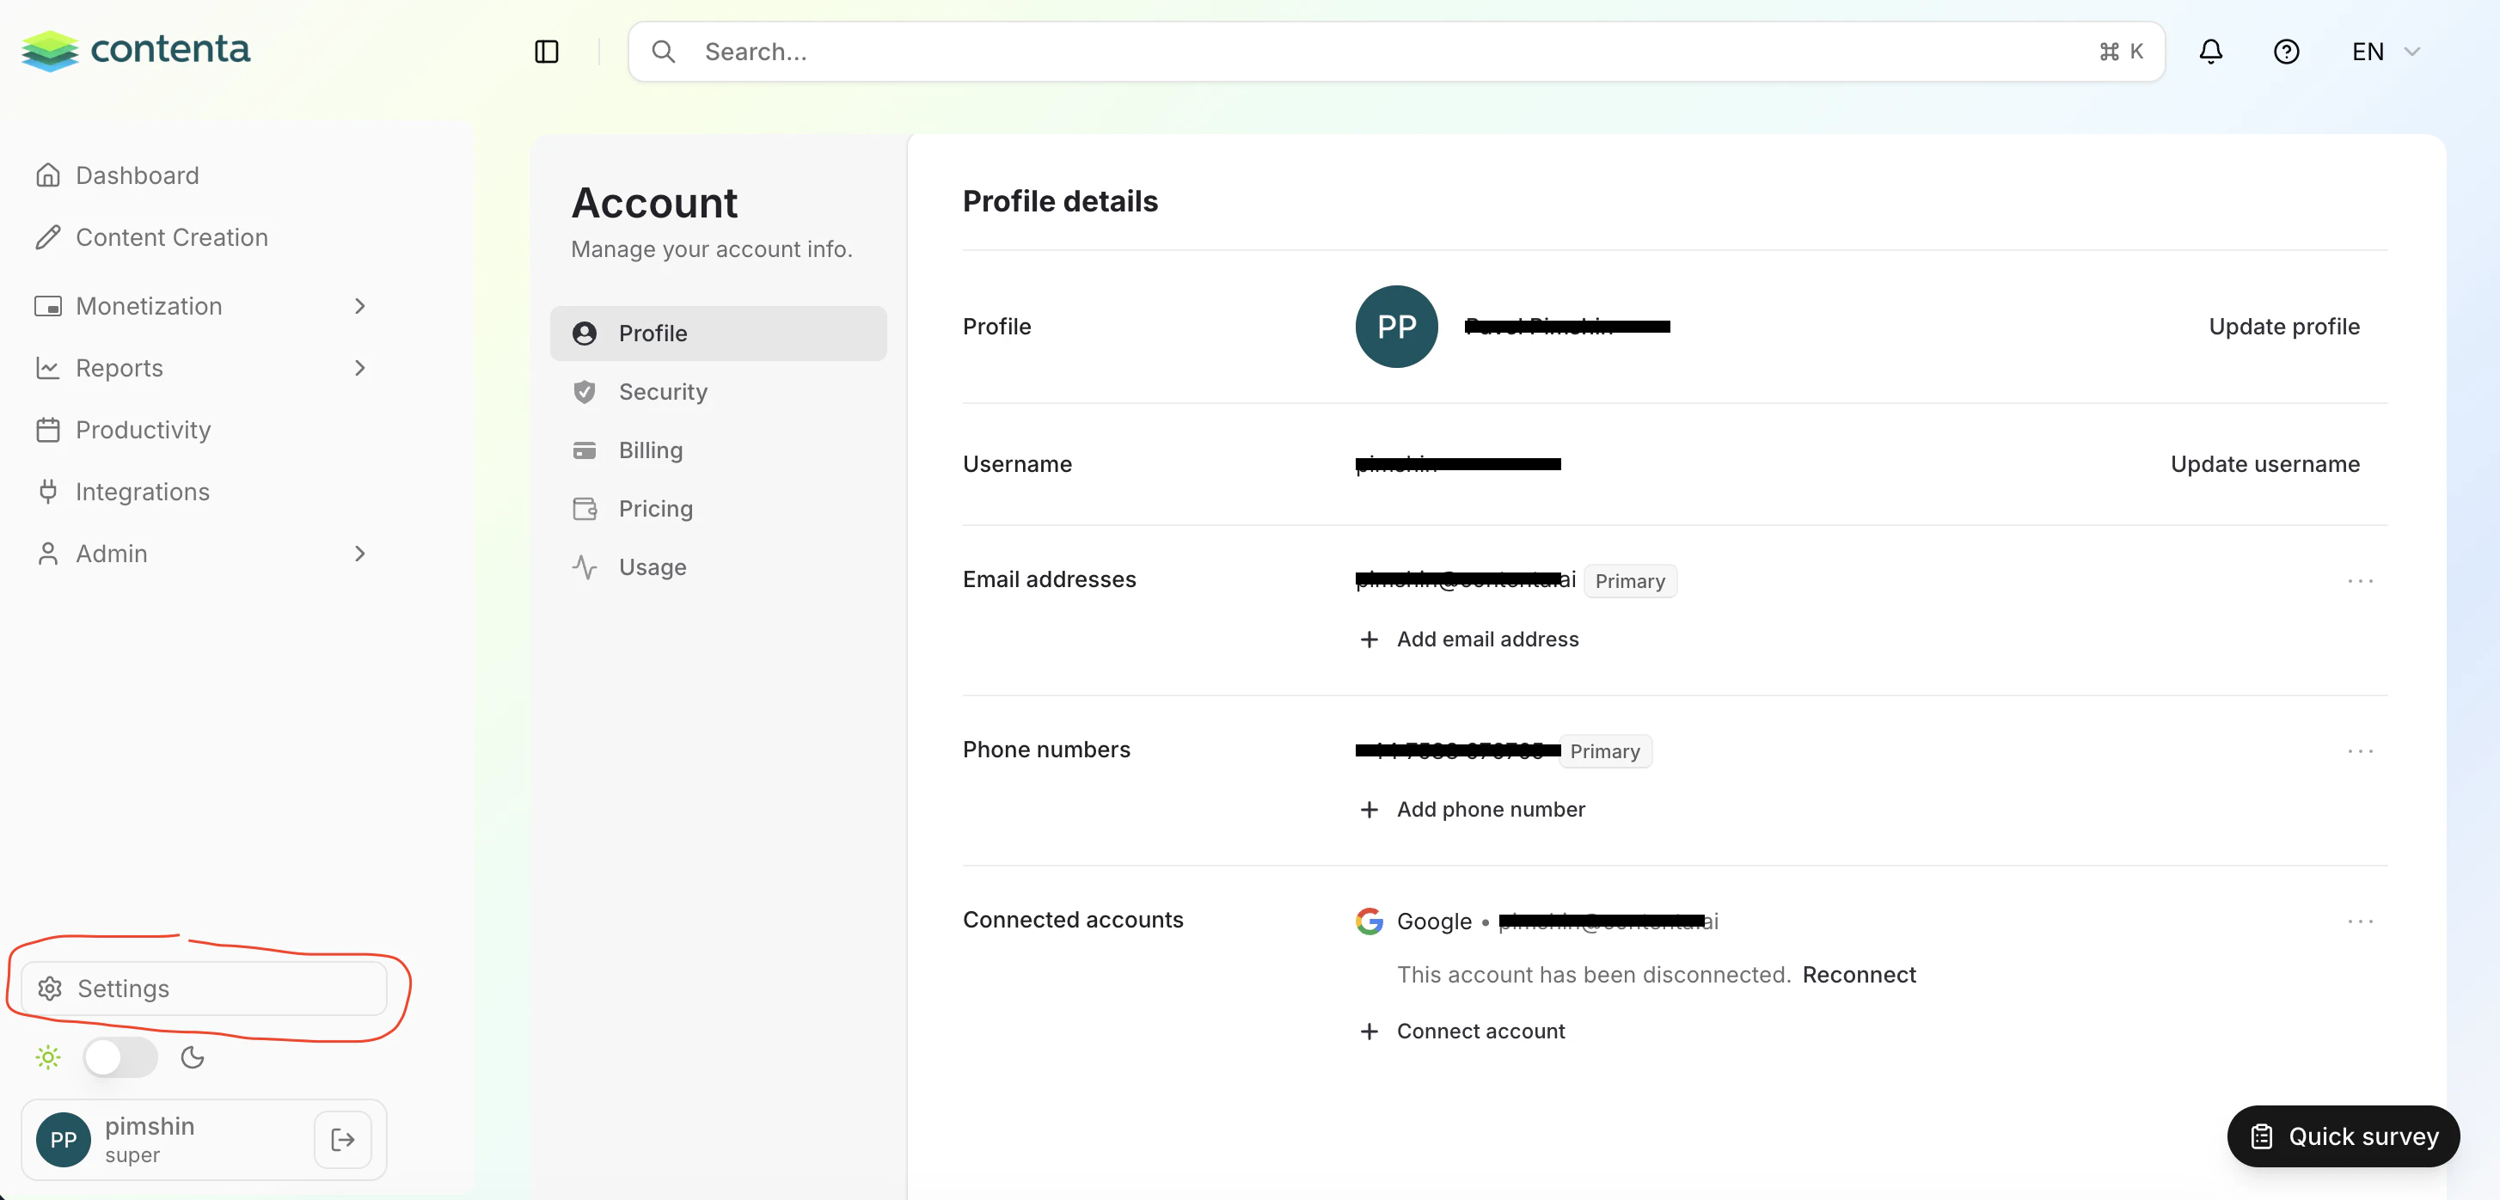Viewport: 2500px width, 1200px height.
Task: Click Reconnect for the Google account
Action: [1859, 975]
